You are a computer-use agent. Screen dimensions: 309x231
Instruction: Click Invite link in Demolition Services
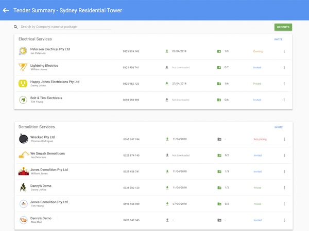[278, 127]
